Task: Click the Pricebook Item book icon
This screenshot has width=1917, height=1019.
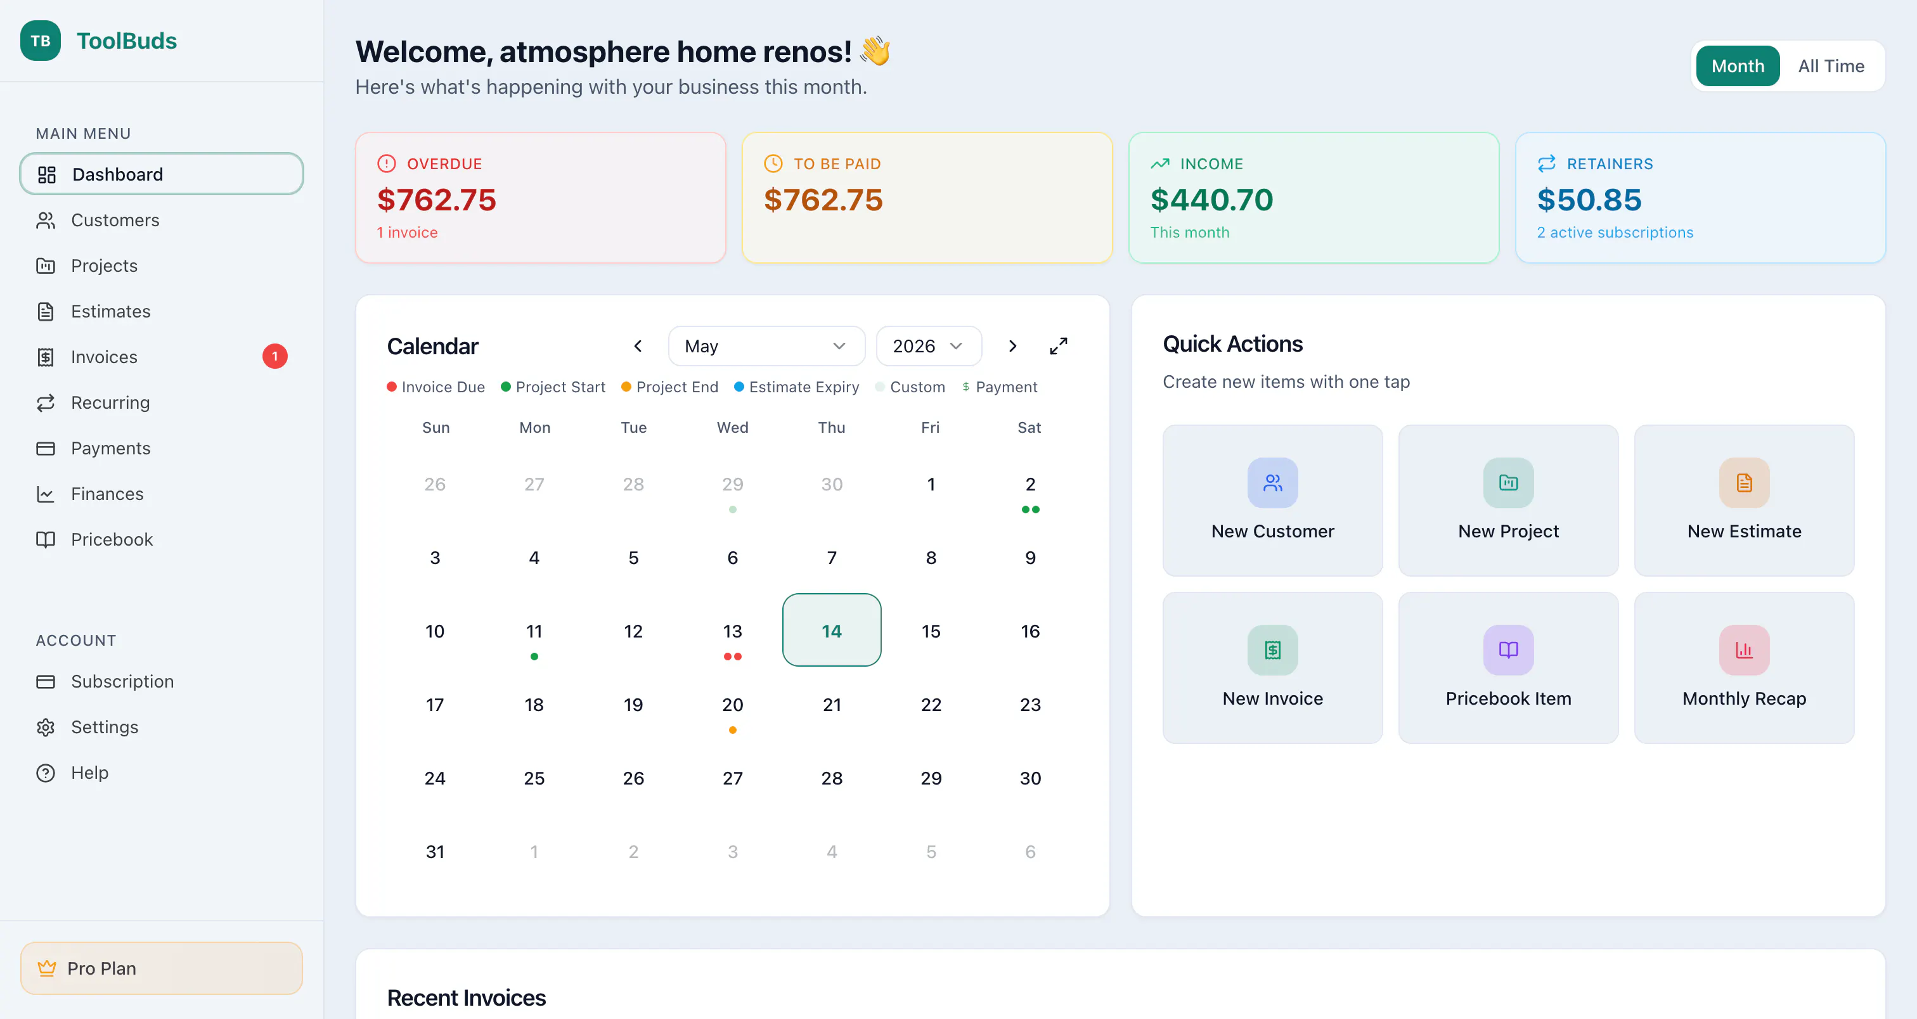Action: (1507, 650)
